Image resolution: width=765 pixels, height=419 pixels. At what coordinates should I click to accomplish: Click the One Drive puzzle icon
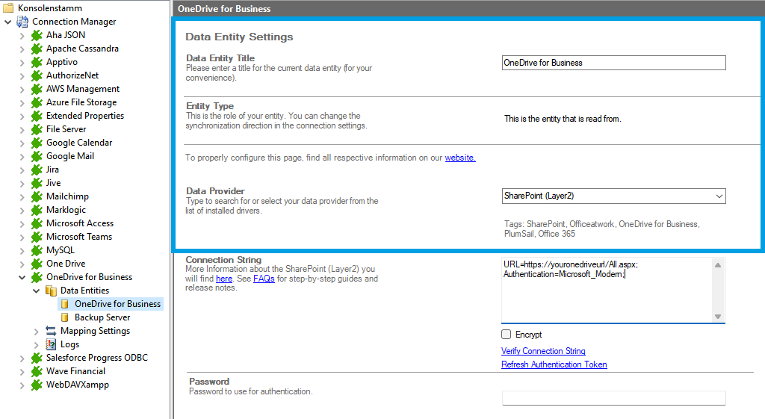tap(37, 264)
